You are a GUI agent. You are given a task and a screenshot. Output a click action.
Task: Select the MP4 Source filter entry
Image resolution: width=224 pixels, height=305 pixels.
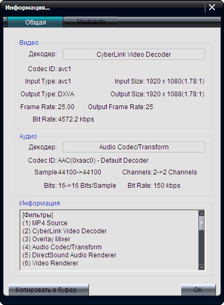[45, 223]
